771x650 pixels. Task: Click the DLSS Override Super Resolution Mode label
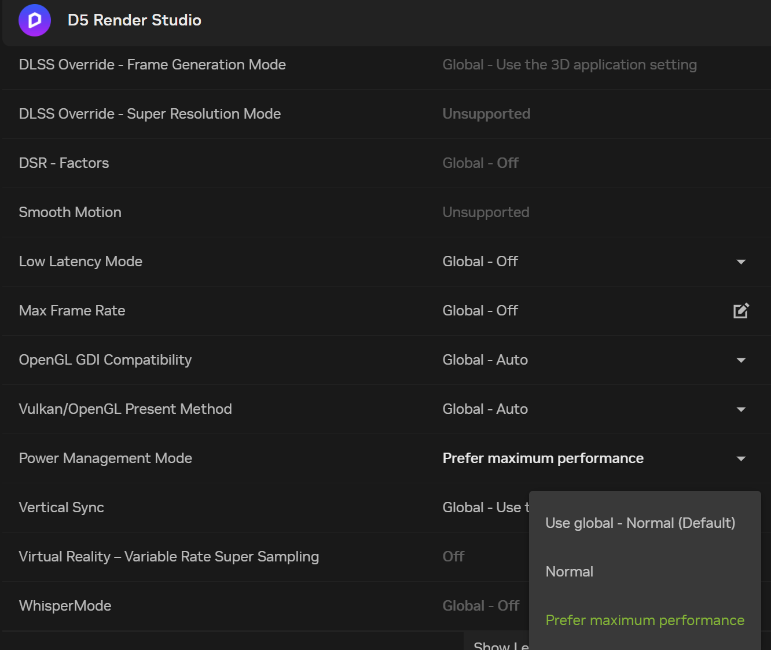150,114
